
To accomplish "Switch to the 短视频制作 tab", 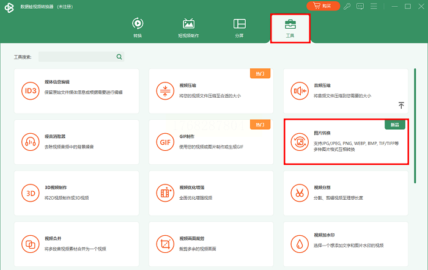I will (x=188, y=28).
